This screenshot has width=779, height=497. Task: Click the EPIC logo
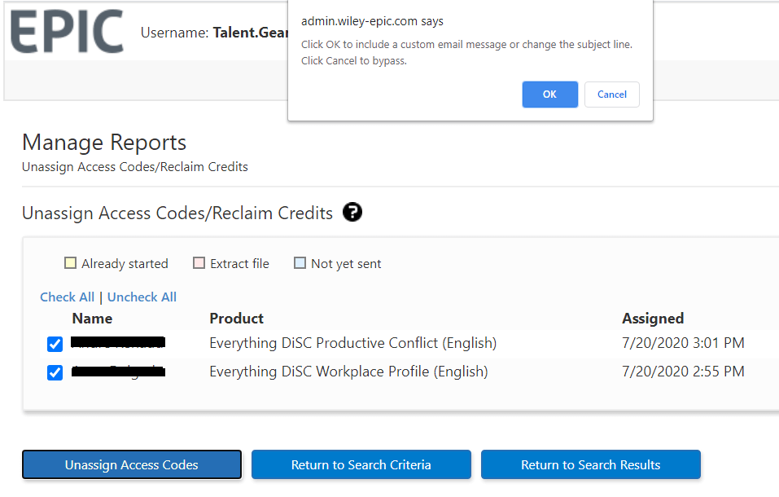click(x=67, y=31)
